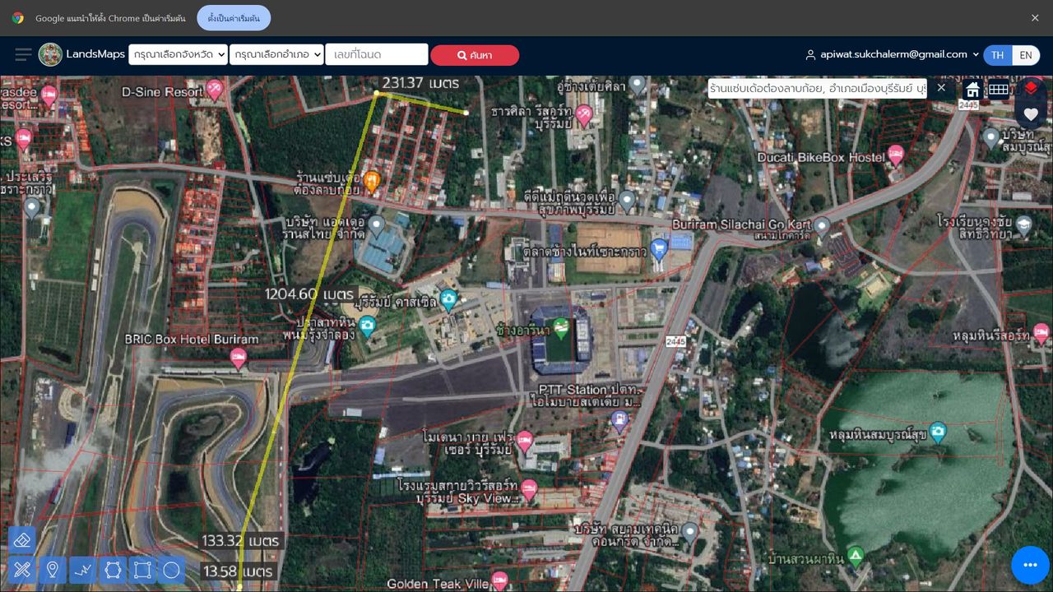The height and width of the screenshot is (592, 1053).
Task: Toggle the grid view icon
Action: click(999, 89)
